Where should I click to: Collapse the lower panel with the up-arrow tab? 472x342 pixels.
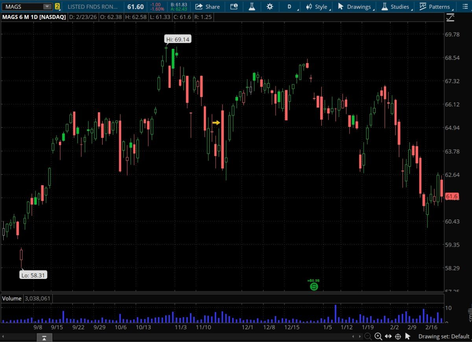click(44, 338)
